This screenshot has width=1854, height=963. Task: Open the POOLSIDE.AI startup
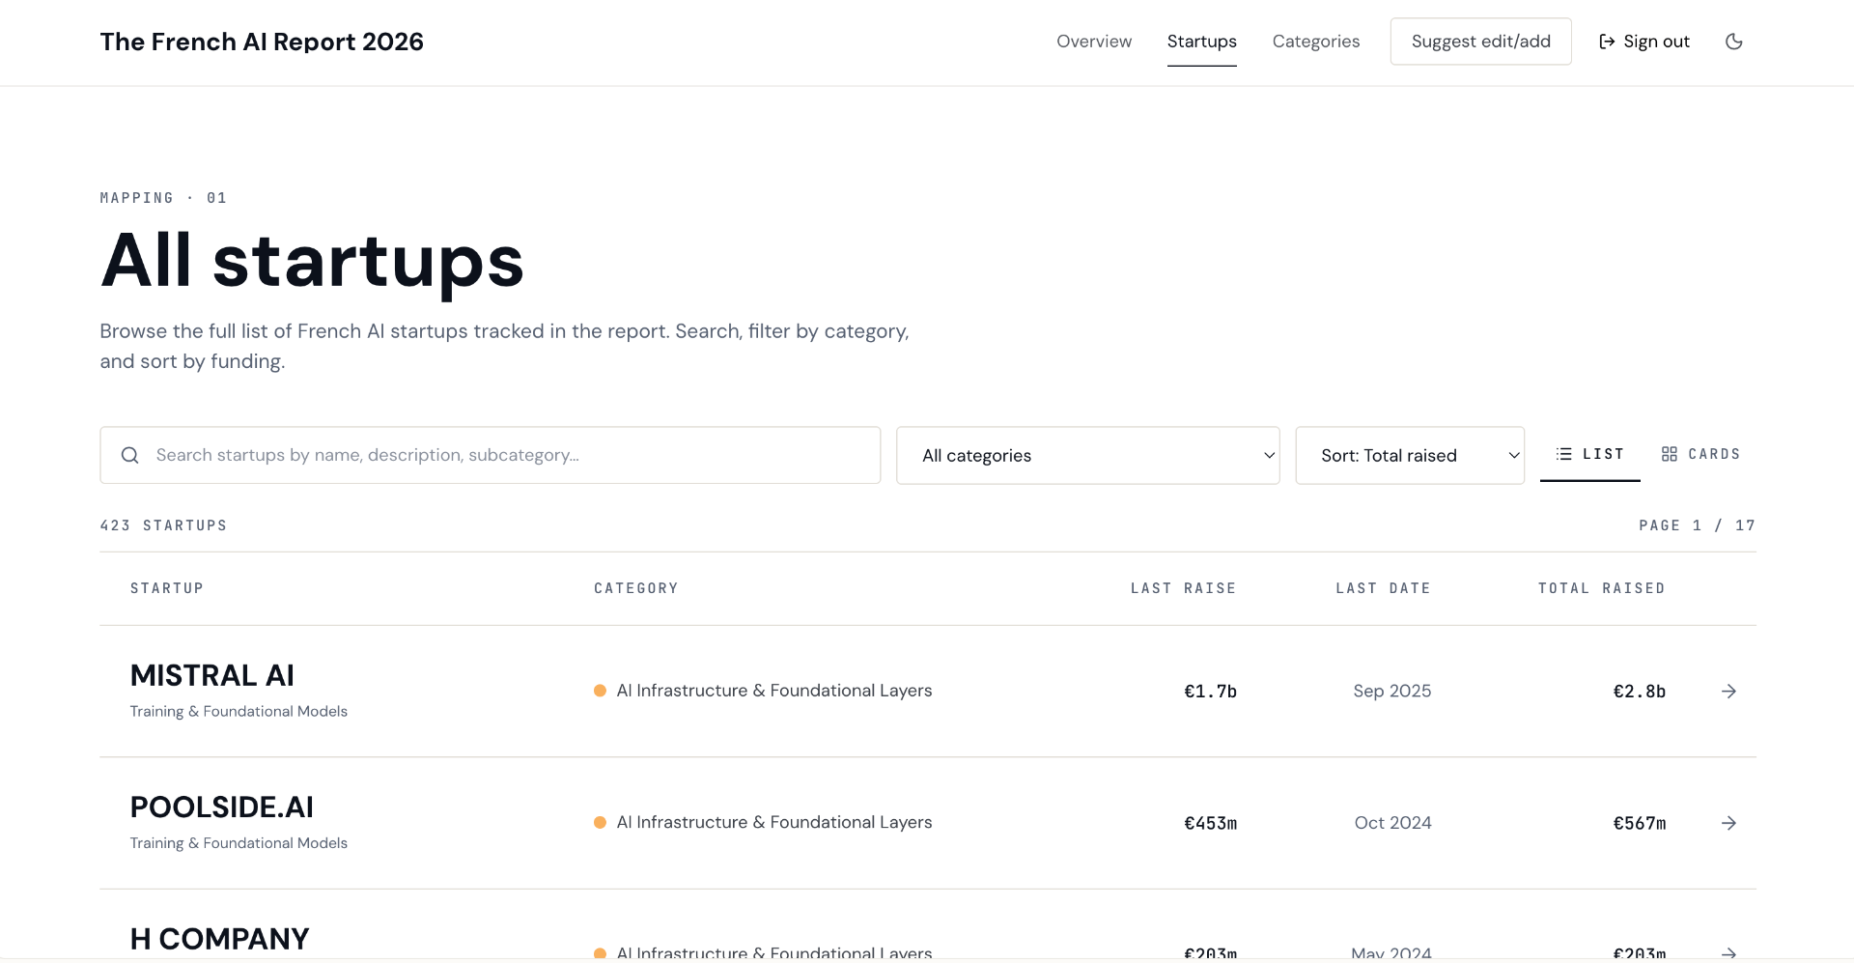(222, 807)
